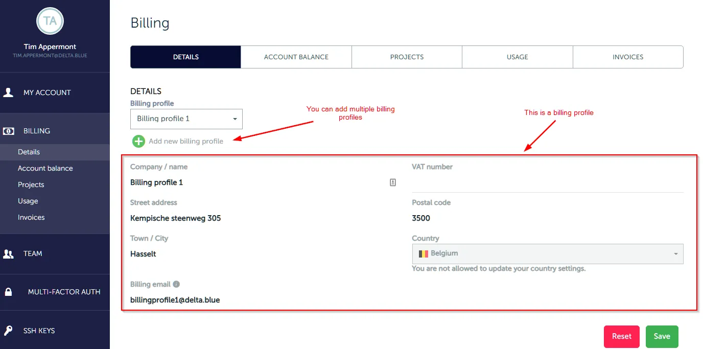Open dropdown arrow next to Billing profile 1
Image resolution: width=703 pixels, height=349 pixels.
pyautogui.click(x=236, y=119)
